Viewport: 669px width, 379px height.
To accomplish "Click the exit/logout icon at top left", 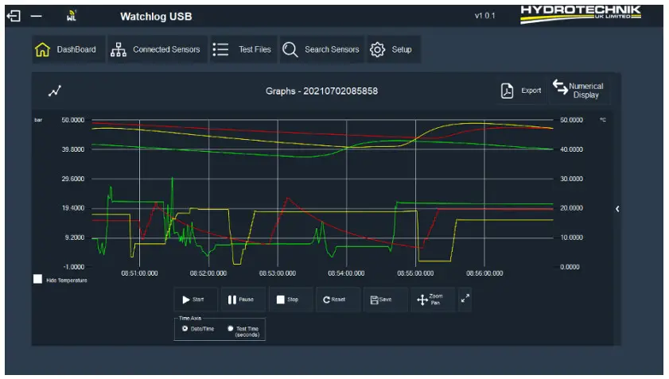I will tap(14, 16).
